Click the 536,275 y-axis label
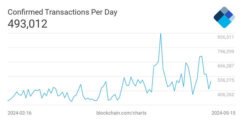 tap(226, 80)
